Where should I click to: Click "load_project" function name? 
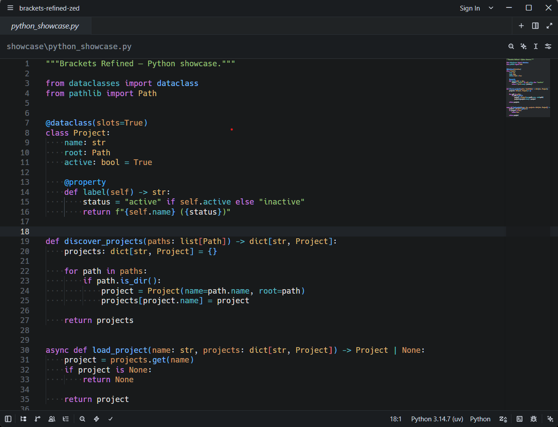tap(120, 350)
